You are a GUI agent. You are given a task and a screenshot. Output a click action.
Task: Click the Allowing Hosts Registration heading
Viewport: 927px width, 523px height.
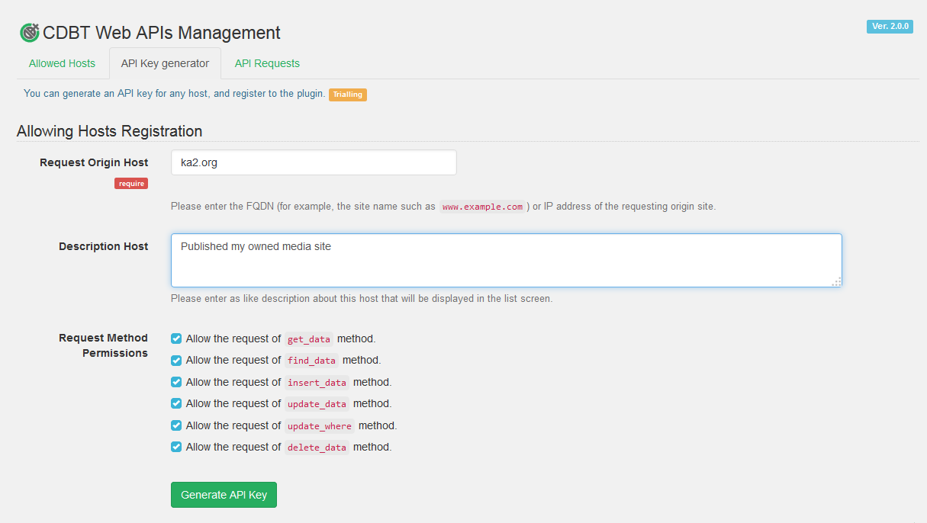pyautogui.click(x=109, y=131)
